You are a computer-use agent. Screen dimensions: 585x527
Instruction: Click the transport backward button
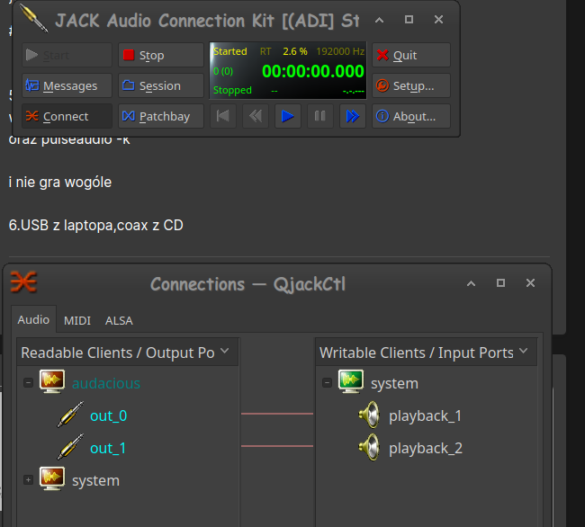[256, 116]
